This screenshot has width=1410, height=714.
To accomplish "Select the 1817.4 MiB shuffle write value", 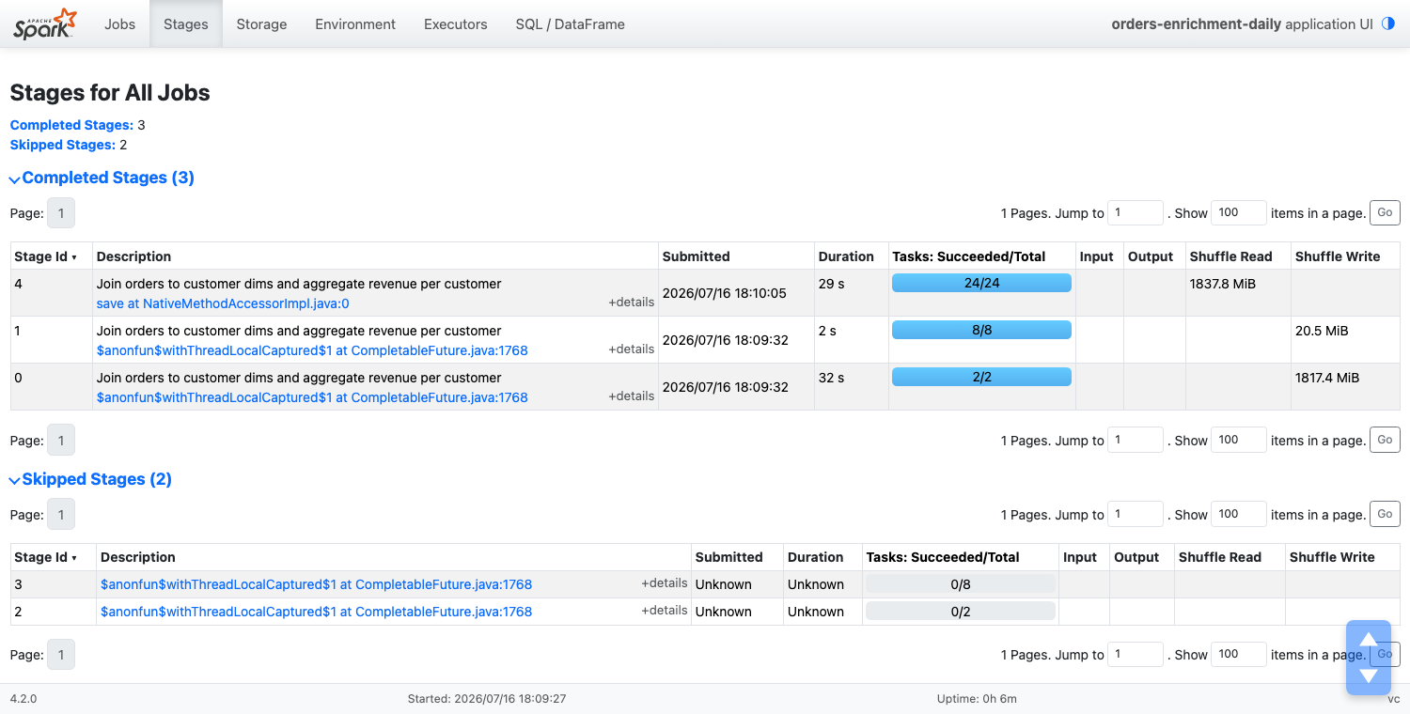I will click(x=1327, y=378).
